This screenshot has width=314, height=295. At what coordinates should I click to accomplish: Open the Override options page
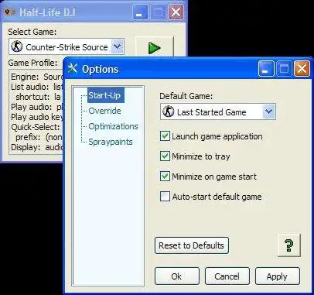point(104,111)
